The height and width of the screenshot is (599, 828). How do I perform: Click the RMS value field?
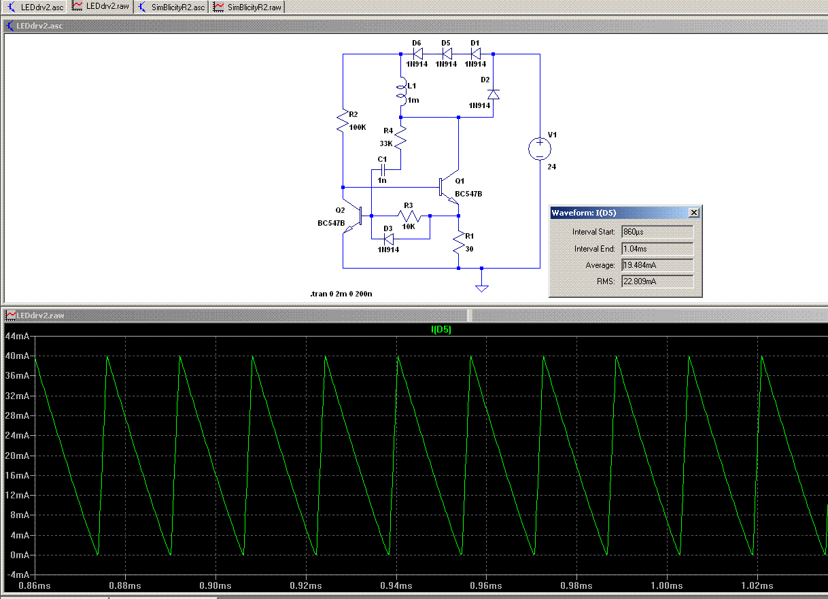[x=657, y=281]
